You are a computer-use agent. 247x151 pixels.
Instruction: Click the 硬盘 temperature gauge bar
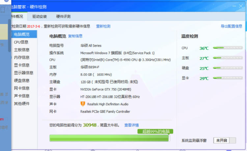tap(228, 68)
